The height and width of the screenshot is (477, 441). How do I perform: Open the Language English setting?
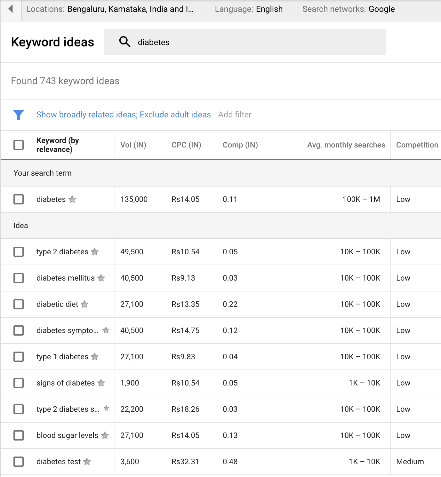click(249, 9)
